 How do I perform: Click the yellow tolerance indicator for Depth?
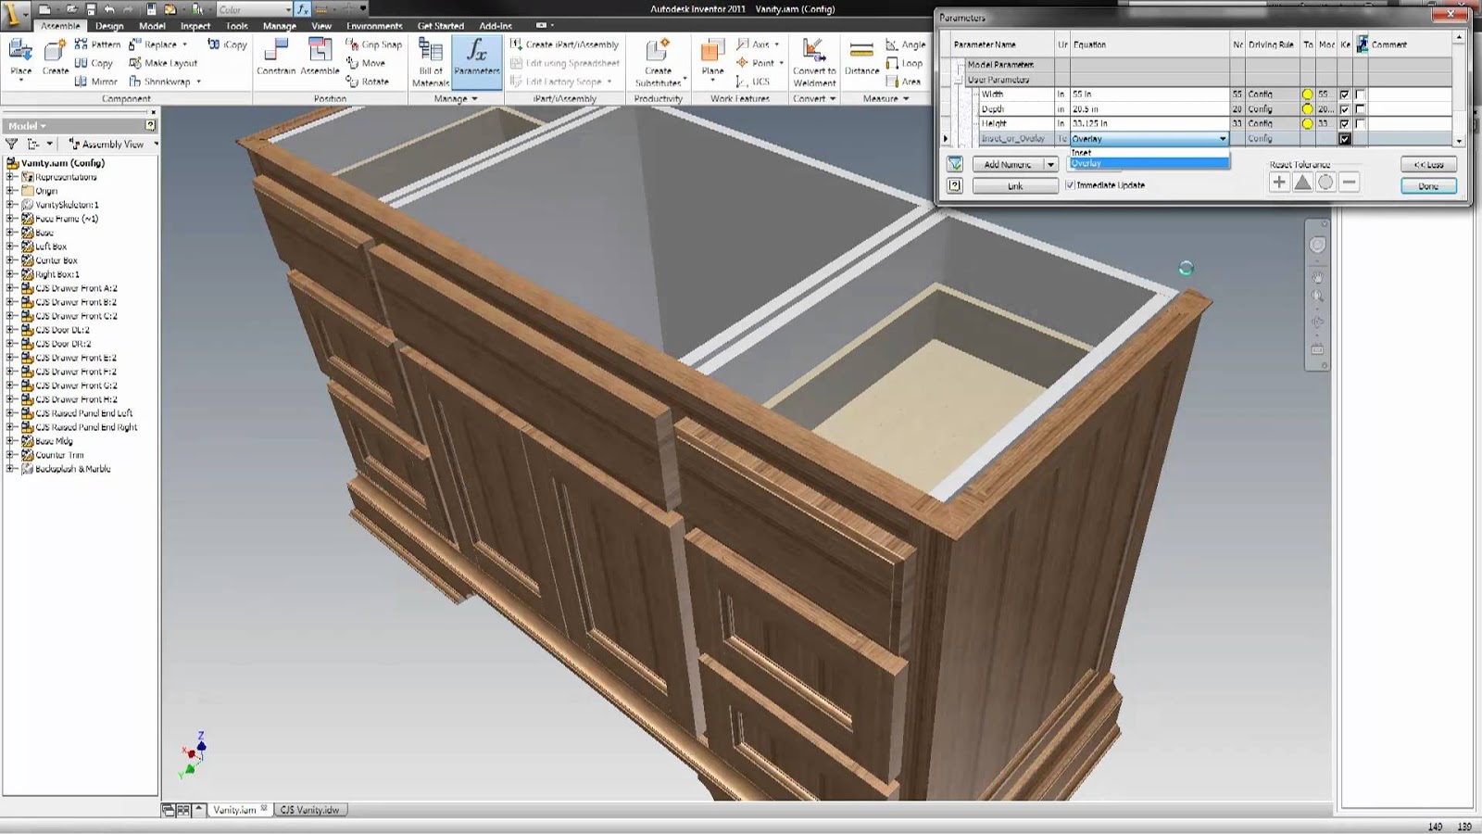pos(1308,109)
